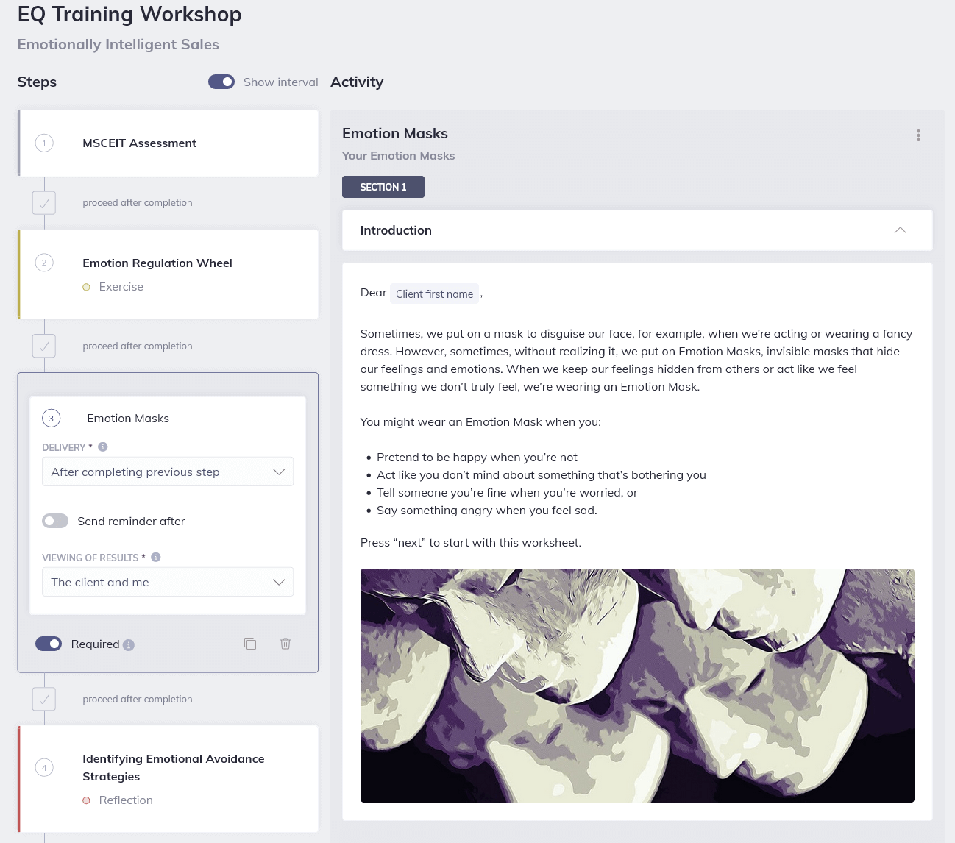Open the Delivery dropdown
955x843 pixels.
pyautogui.click(x=167, y=472)
